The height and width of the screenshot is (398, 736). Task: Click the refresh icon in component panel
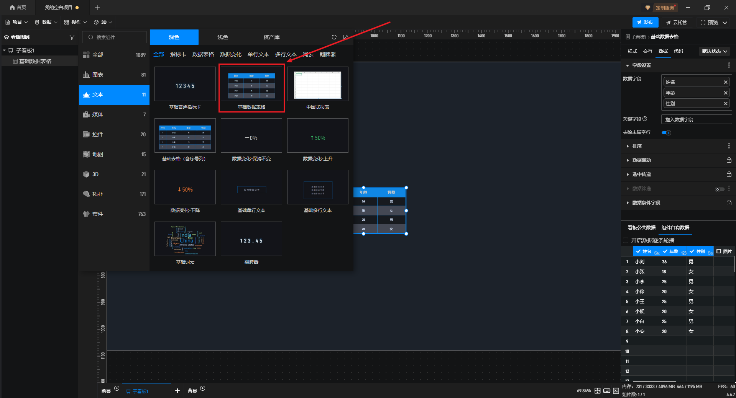(x=334, y=37)
